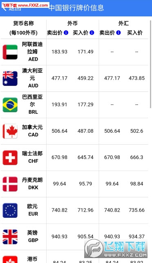Select the Brazilian flag icon for BRL

tap(10, 105)
